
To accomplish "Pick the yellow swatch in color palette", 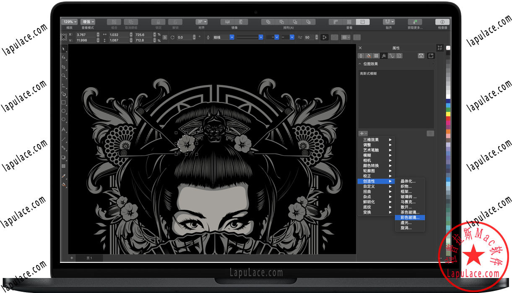I will point(448,114).
